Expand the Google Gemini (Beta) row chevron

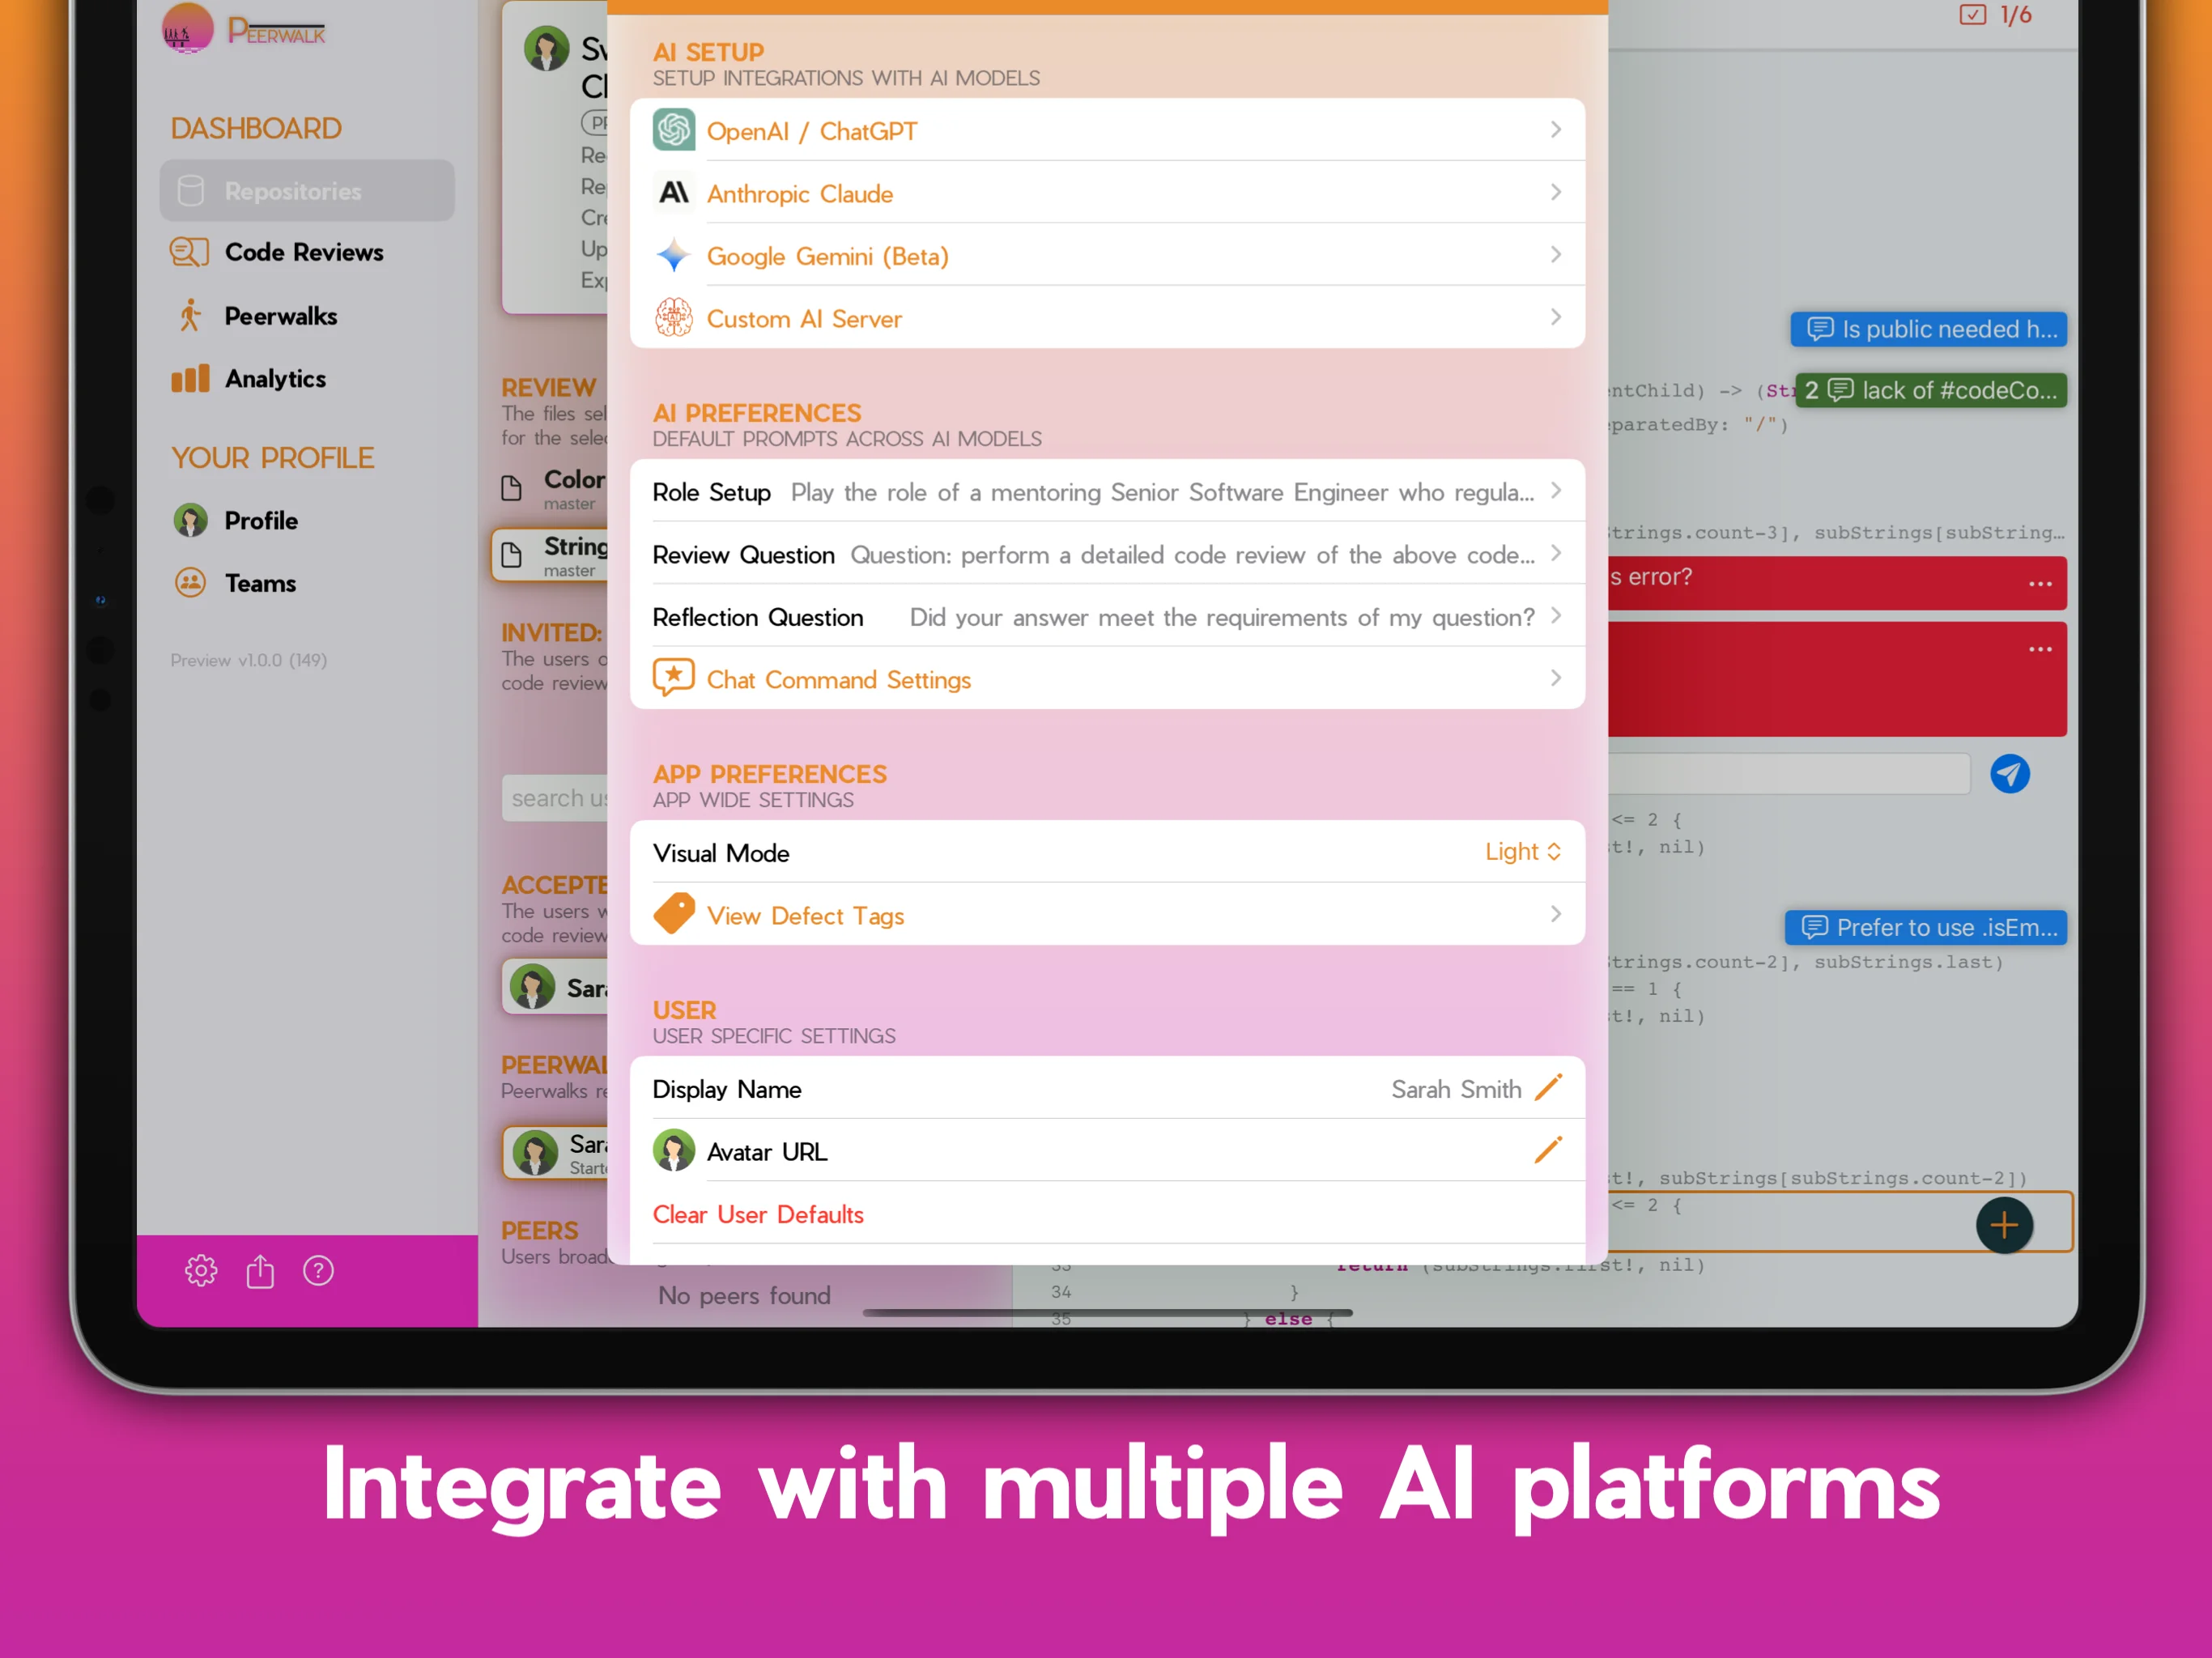pos(1556,255)
